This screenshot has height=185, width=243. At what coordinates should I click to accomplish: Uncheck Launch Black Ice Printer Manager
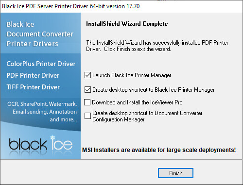coord(87,75)
